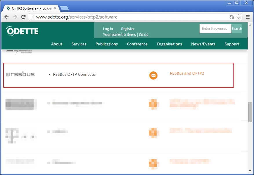Click the browser Back arrow
This screenshot has width=254, height=175.
coord(6,17)
